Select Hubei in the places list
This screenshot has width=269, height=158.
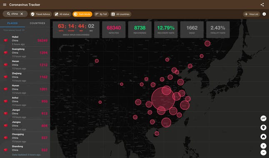[x=25, y=40]
